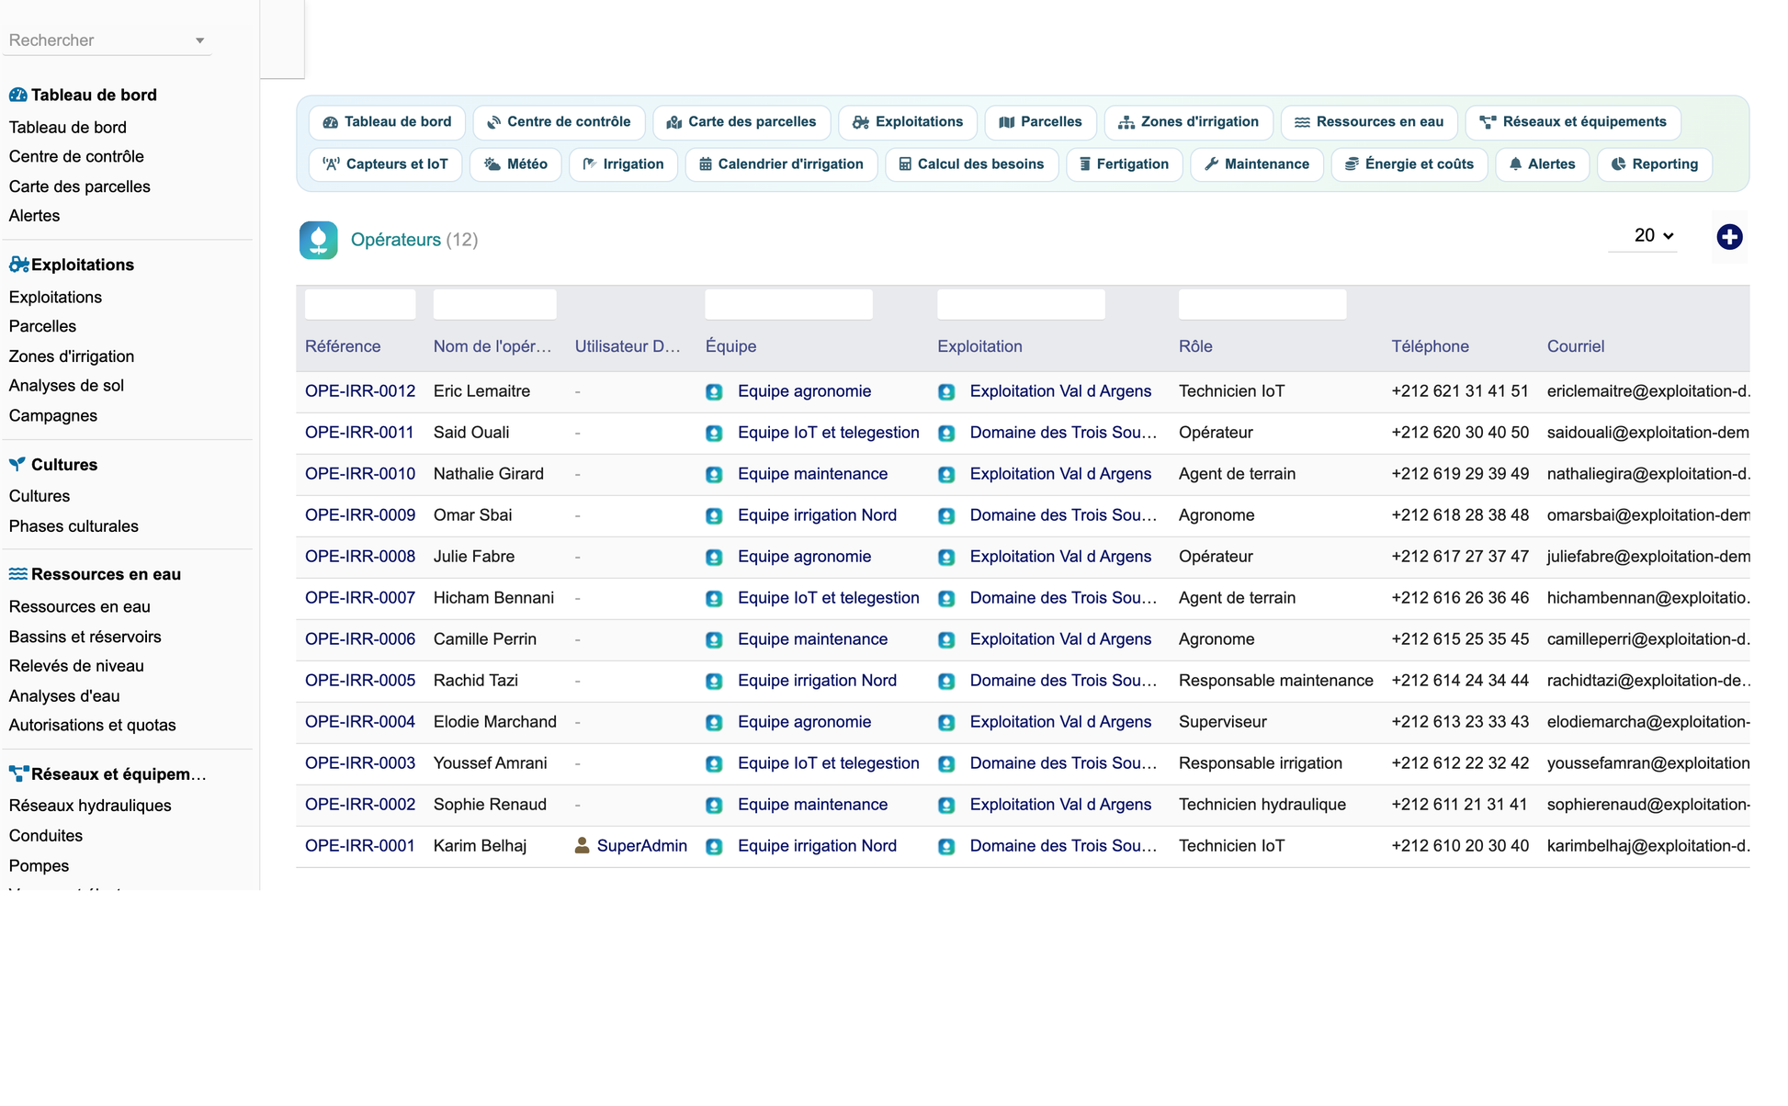Click the Référence filter field
This screenshot has height=1106, width=1788.
coord(360,304)
